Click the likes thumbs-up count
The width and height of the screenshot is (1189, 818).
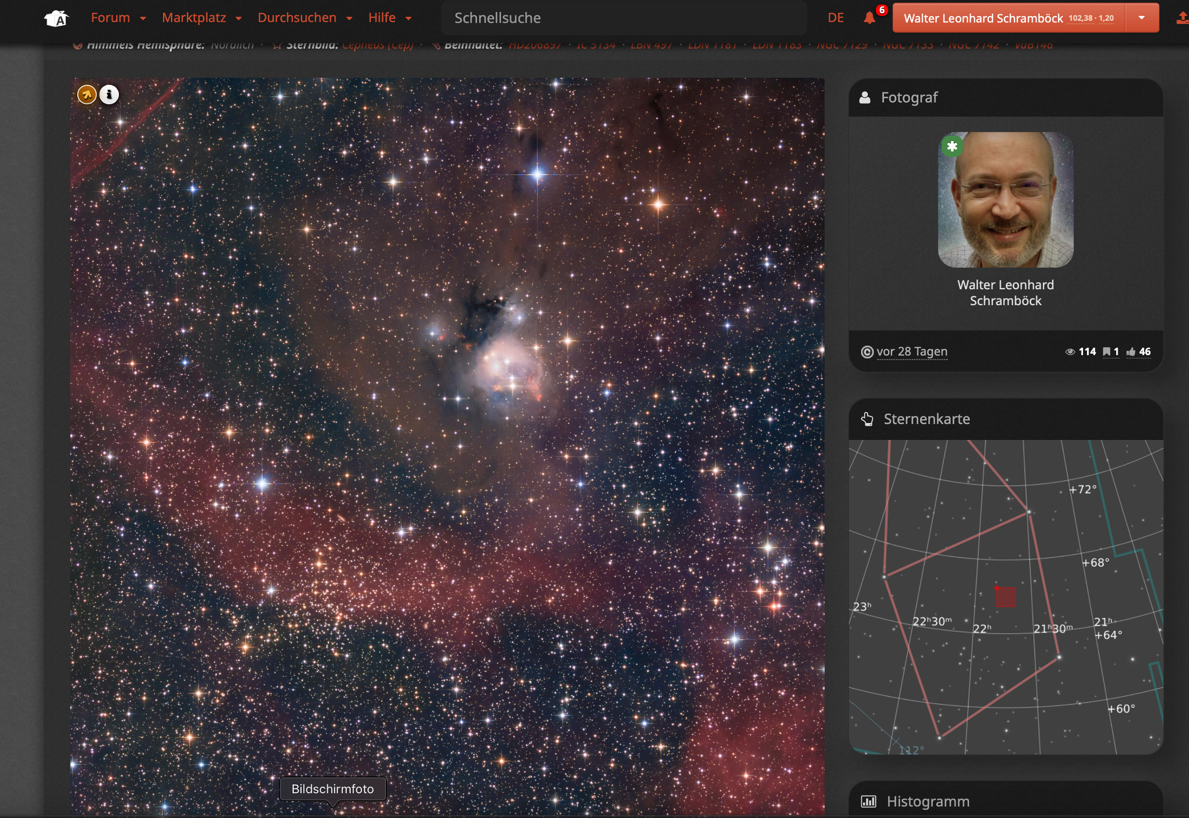coord(1138,352)
